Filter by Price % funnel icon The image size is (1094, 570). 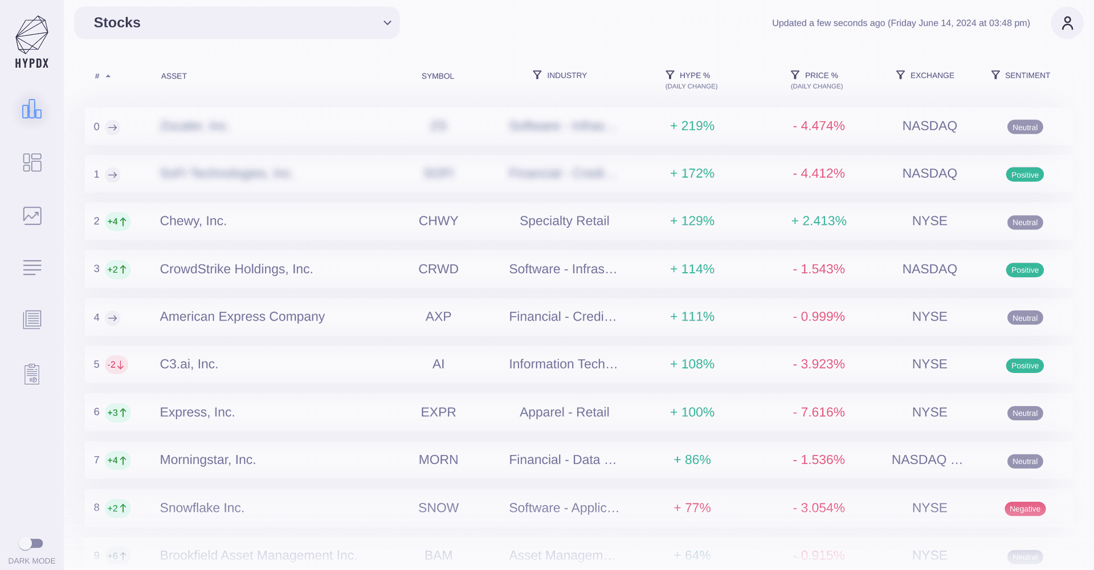coord(795,75)
